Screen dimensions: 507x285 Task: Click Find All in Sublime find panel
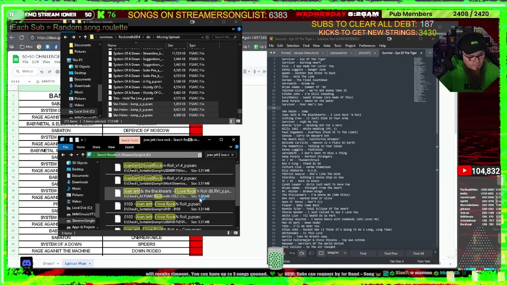[x=419, y=254]
